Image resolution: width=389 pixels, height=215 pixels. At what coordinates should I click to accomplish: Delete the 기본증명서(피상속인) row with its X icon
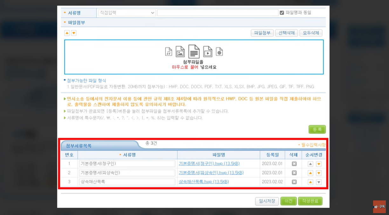(x=294, y=173)
